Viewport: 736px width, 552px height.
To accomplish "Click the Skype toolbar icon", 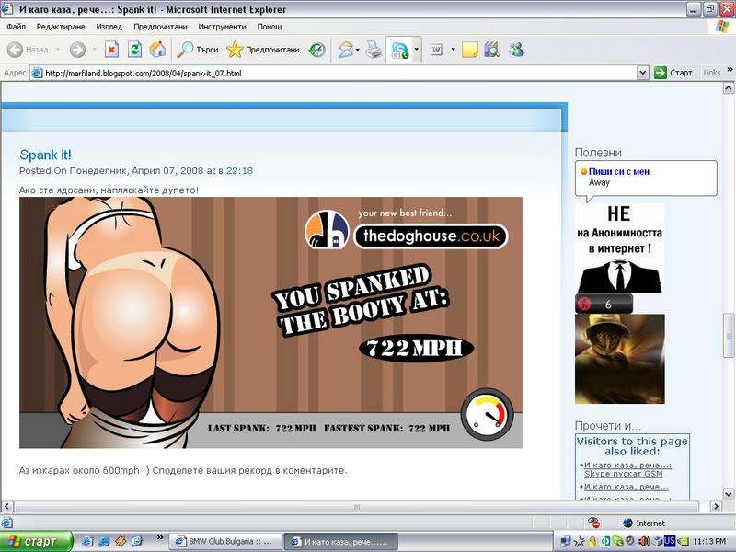I will 399,50.
